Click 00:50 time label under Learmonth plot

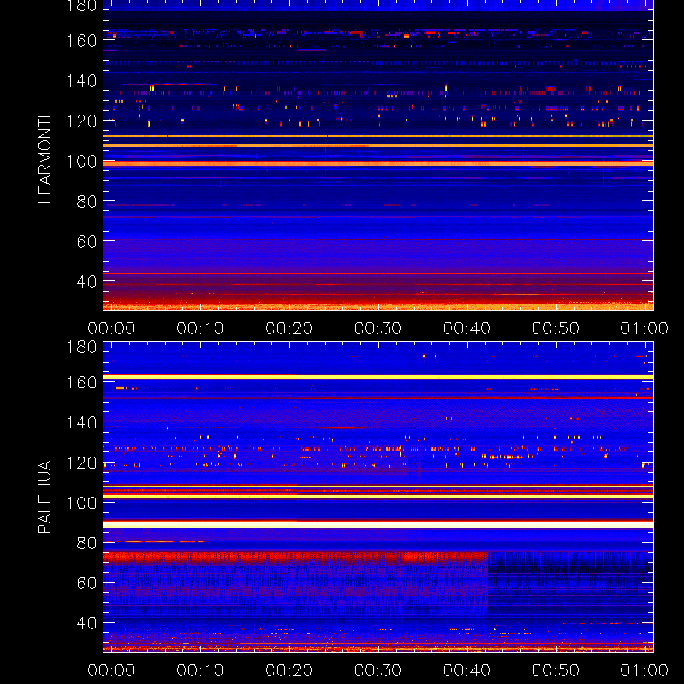pos(555,328)
